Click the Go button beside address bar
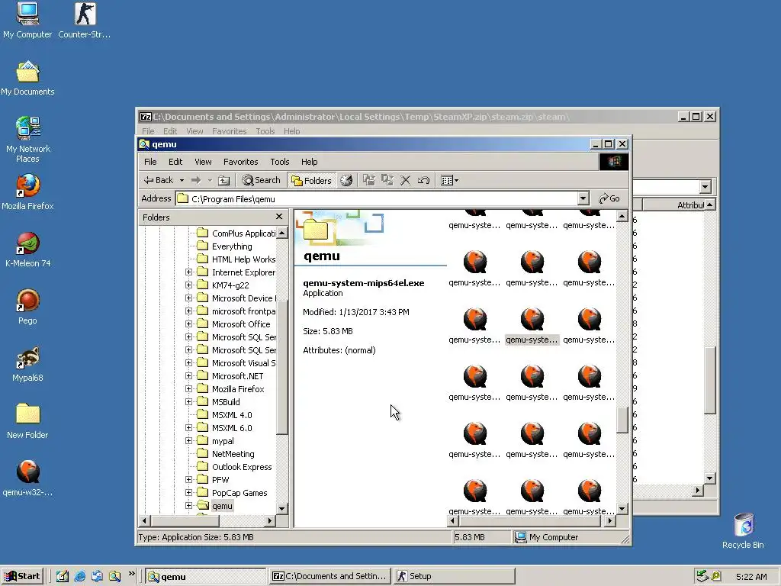Image resolution: width=781 pixels, height=586 pixels. [609, 198]
